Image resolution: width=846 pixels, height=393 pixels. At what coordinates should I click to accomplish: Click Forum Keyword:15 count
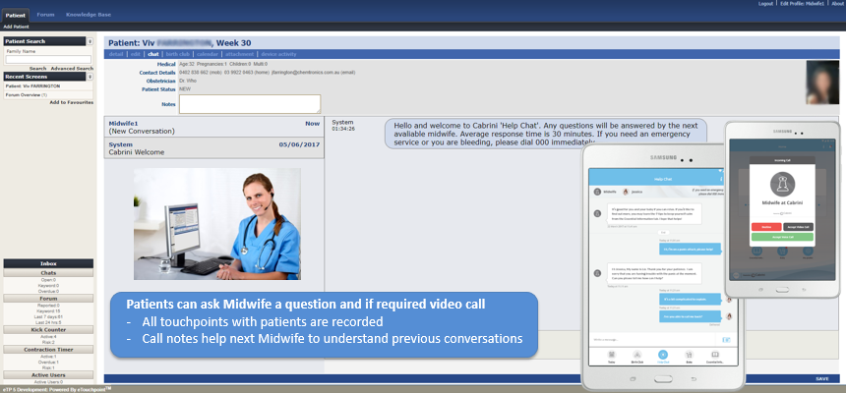point(48,311)
